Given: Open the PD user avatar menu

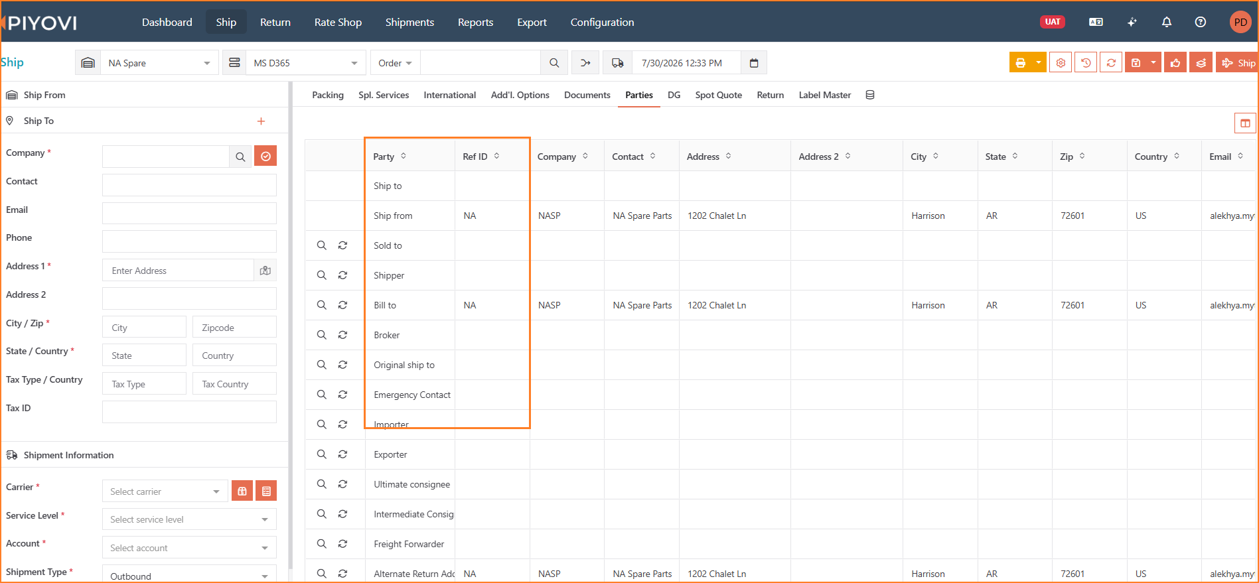Looking at the screenshot, I should (1240, 22).
